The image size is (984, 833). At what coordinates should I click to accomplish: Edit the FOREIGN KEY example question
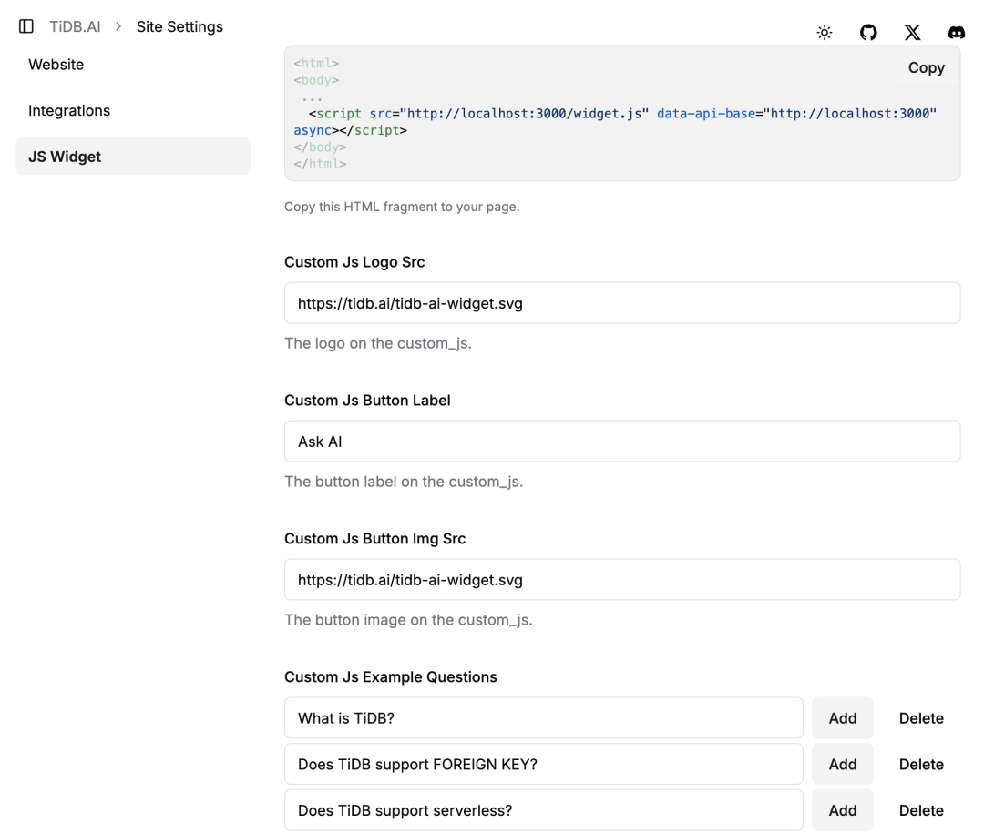point(543,765)
